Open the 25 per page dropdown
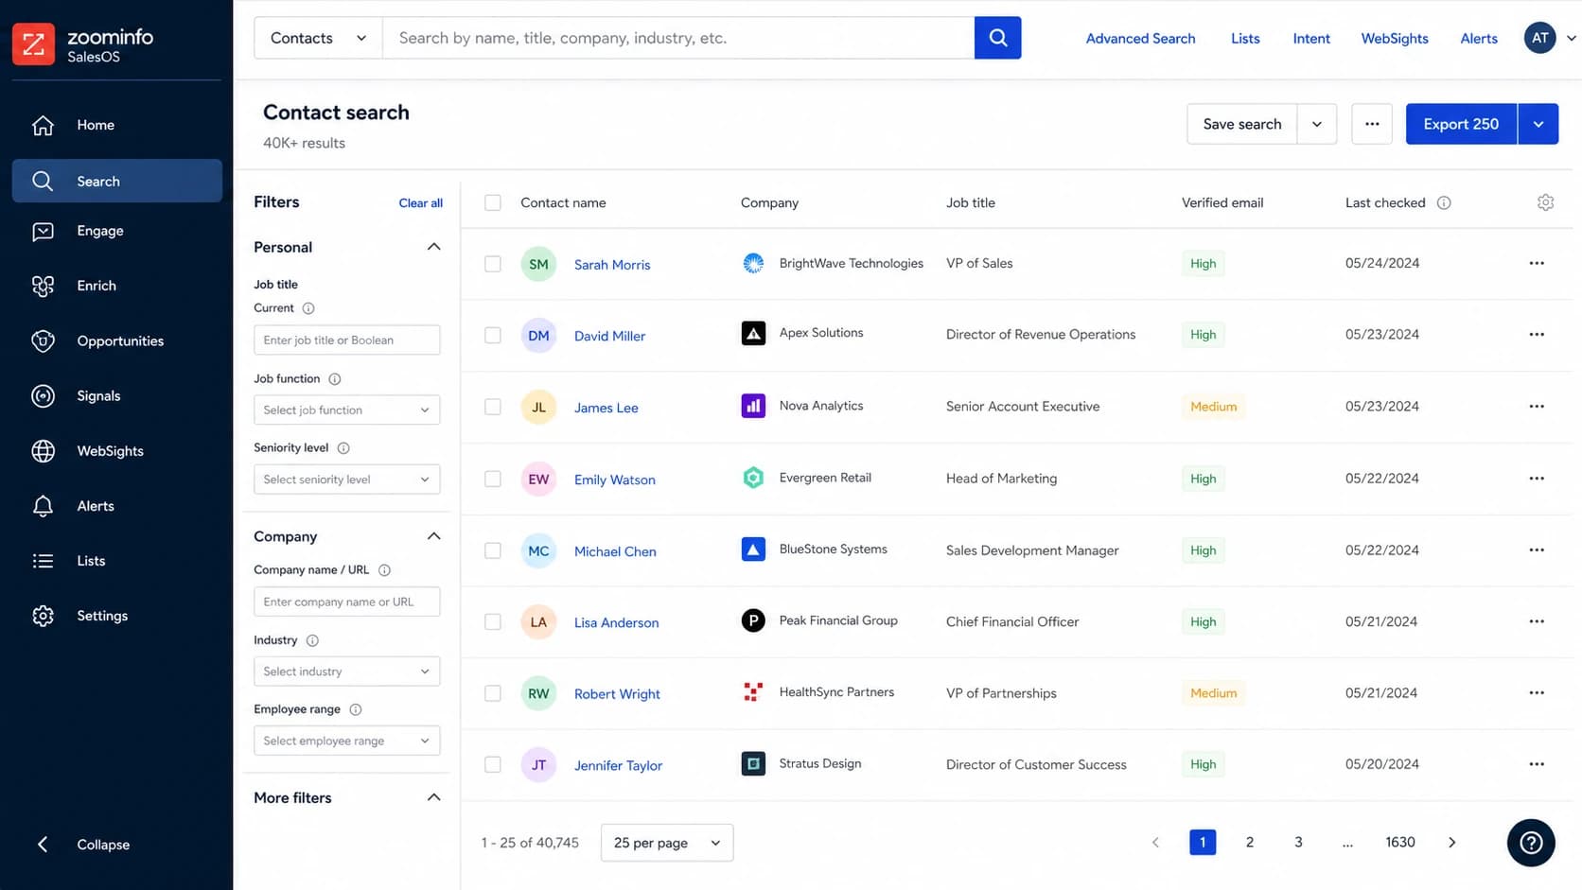This screenshot has width=1582, height=890. click(667, 843)
